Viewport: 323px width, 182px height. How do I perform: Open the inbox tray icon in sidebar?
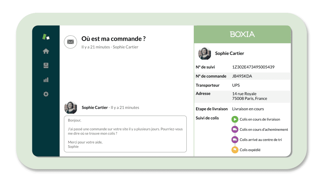(x=46, y=65)
